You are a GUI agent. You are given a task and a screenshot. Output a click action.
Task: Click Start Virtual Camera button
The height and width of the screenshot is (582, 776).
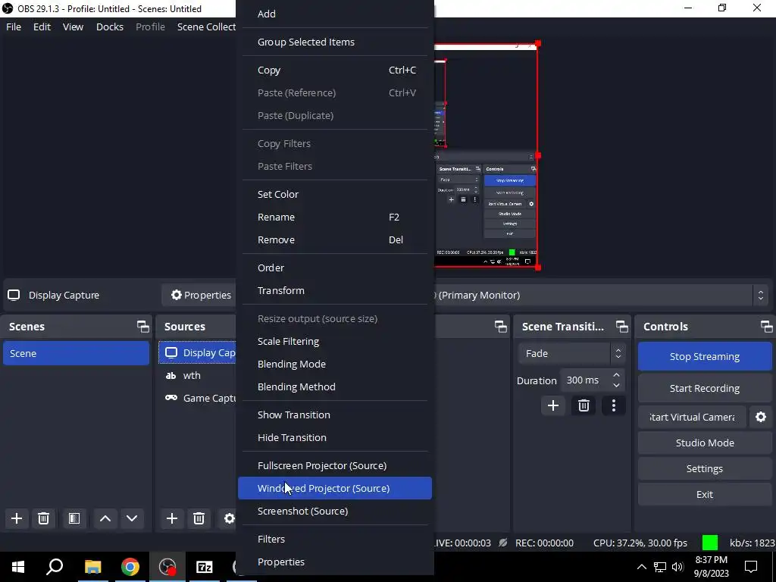(691, 417)
